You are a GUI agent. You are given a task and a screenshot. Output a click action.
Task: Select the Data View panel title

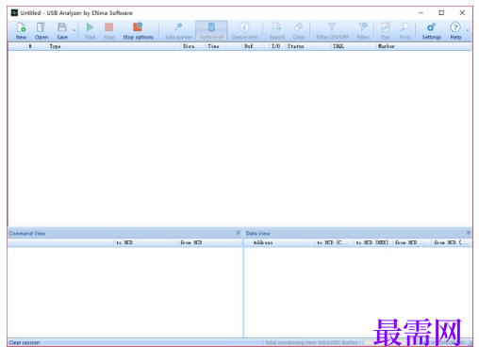click(257, 233)
